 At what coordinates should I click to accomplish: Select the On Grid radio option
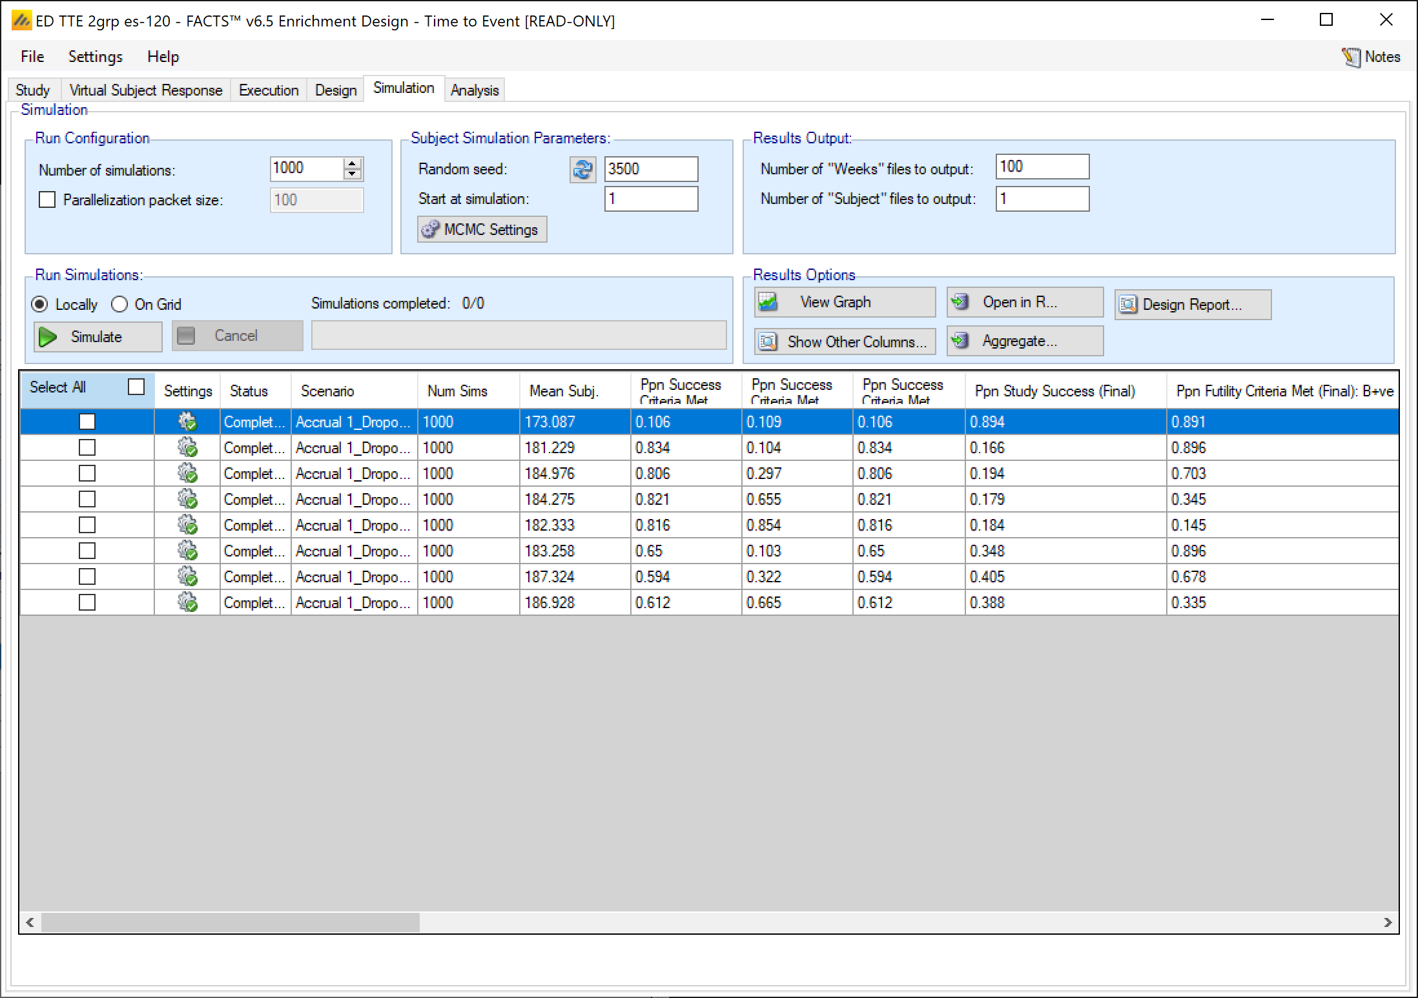click(119, 305)
